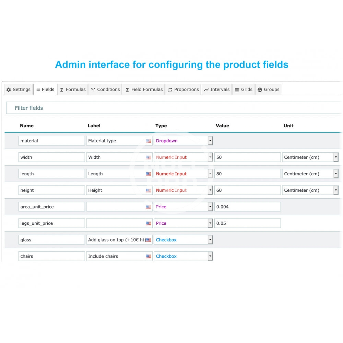Click the flag icon in Height label field
Screen dimensions: 343x343
[x=148, y=190]
